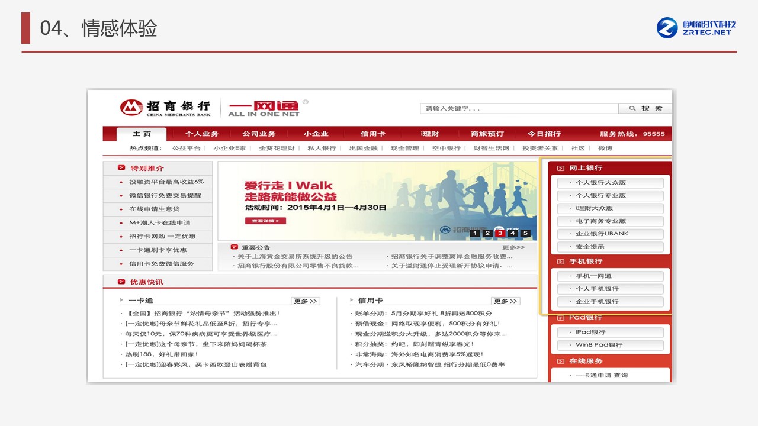This screenshot has height=426, width=758.
Task: Click the China Merchants Bank logo
Action: pyautogui.click(x=165, y=107)
